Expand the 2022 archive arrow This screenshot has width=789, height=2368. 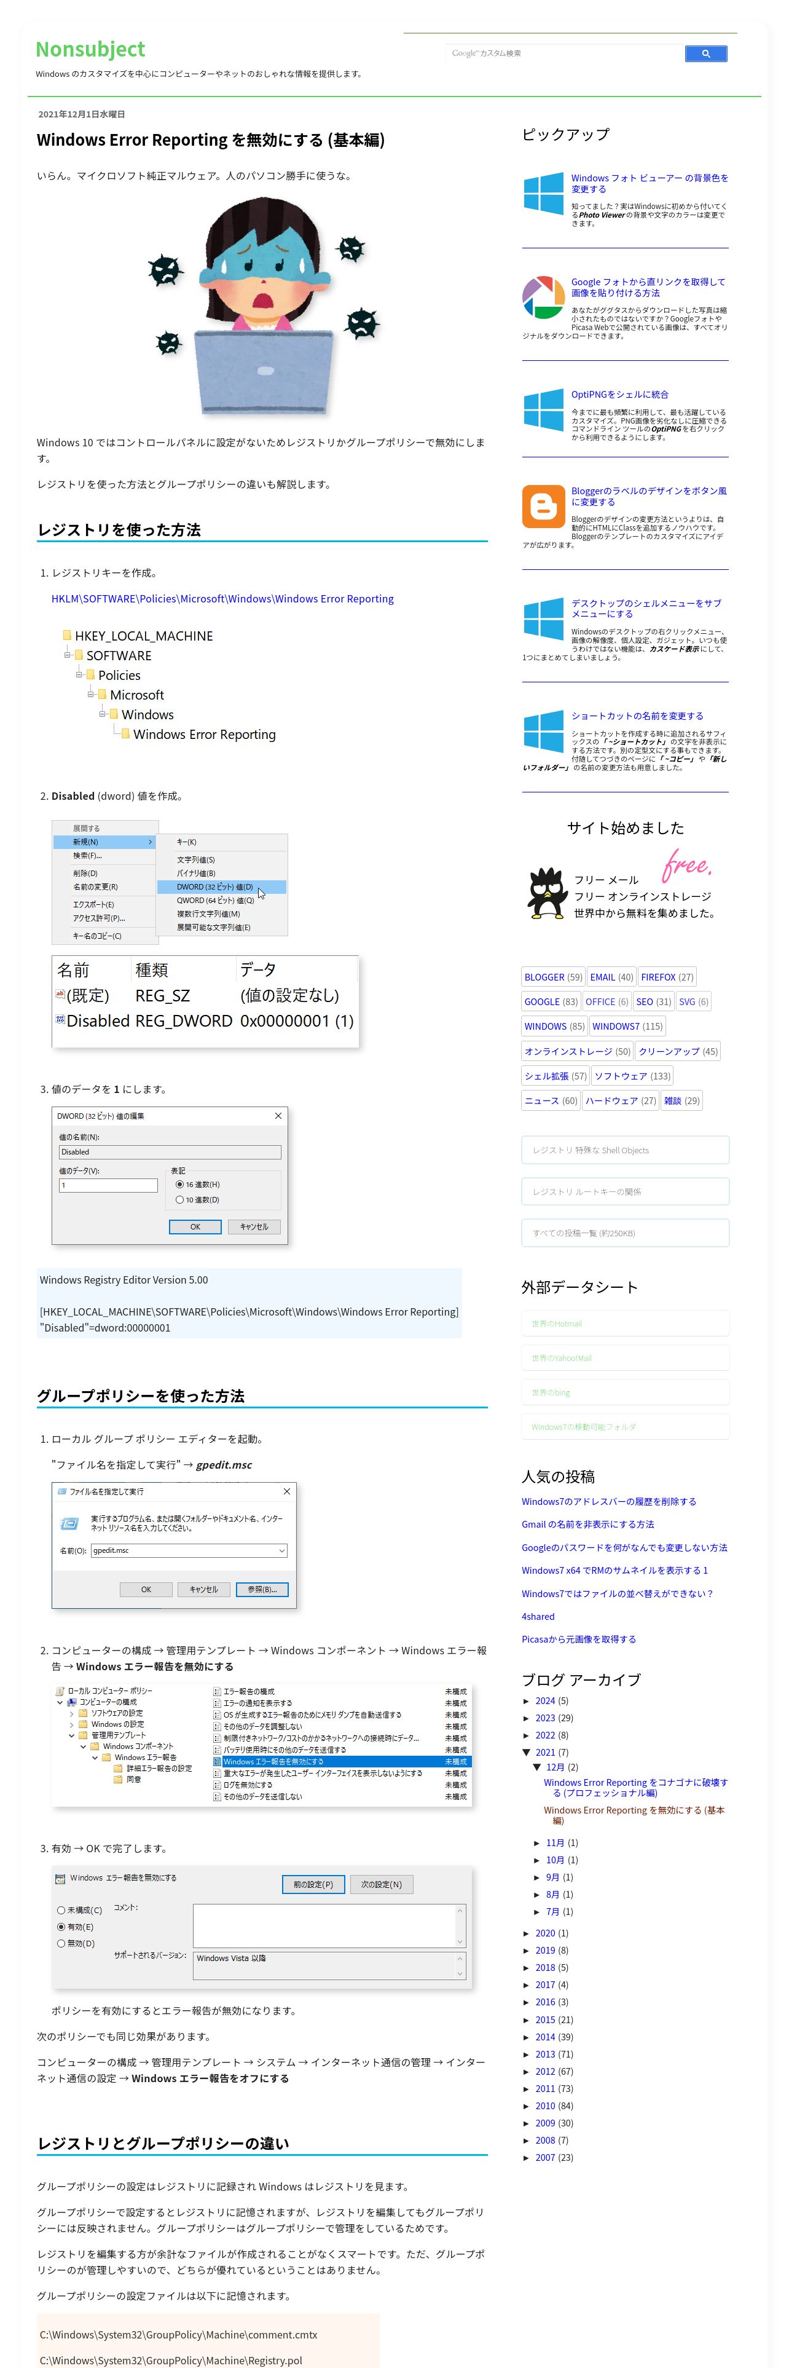526,1735
